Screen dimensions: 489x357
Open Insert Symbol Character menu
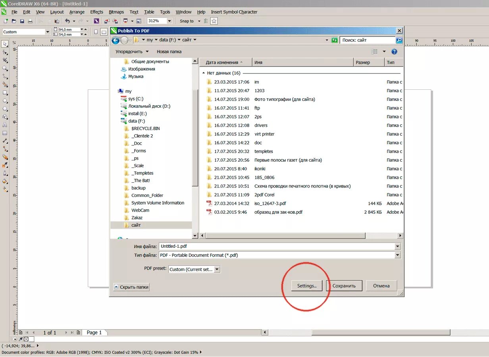point(234,12)
